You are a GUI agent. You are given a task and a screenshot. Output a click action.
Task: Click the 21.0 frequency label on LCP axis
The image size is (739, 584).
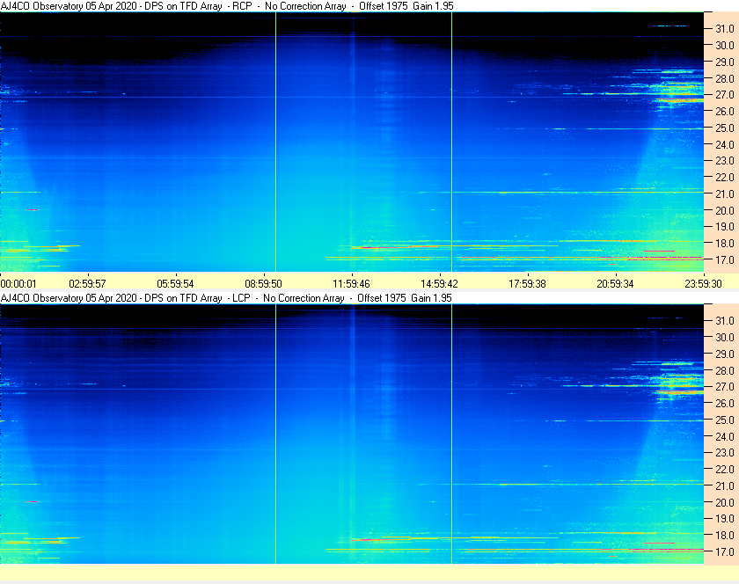(725, 485)
